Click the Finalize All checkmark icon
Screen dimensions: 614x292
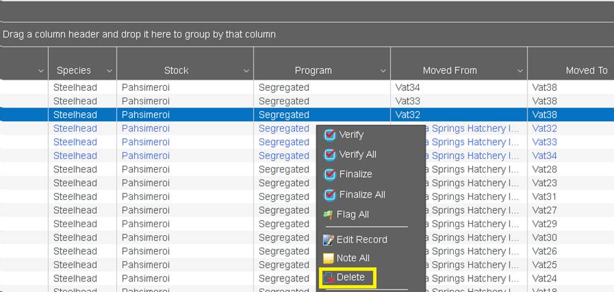tap(329, 194)
